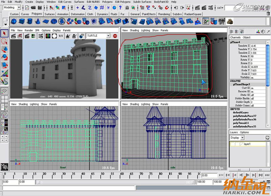271x196 pixels.
Task: Select the arrow Select tool in toolbox
Action: (x=4, y=33)
